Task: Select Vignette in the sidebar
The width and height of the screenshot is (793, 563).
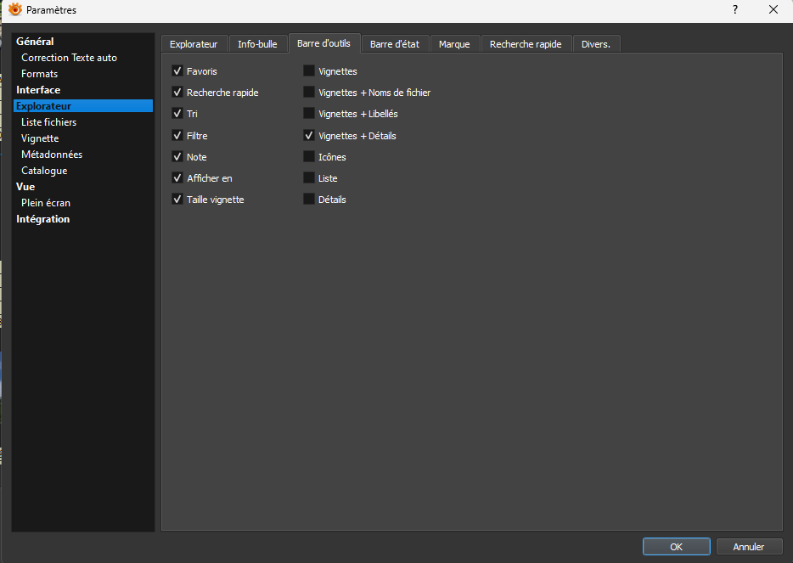Action: pos(40,138)
